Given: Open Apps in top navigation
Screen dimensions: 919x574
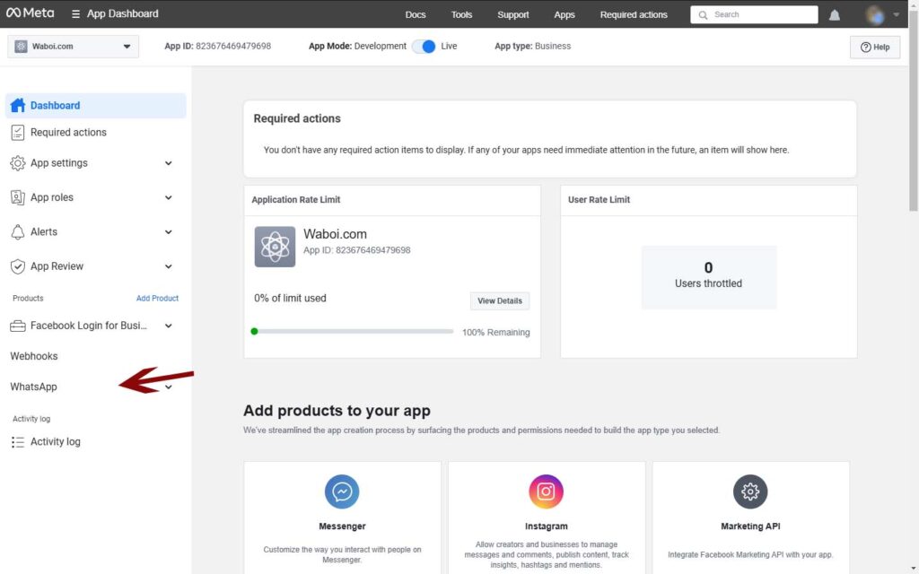Looking at the screenshot, I should pyautogui.click(x=565, y=14).
